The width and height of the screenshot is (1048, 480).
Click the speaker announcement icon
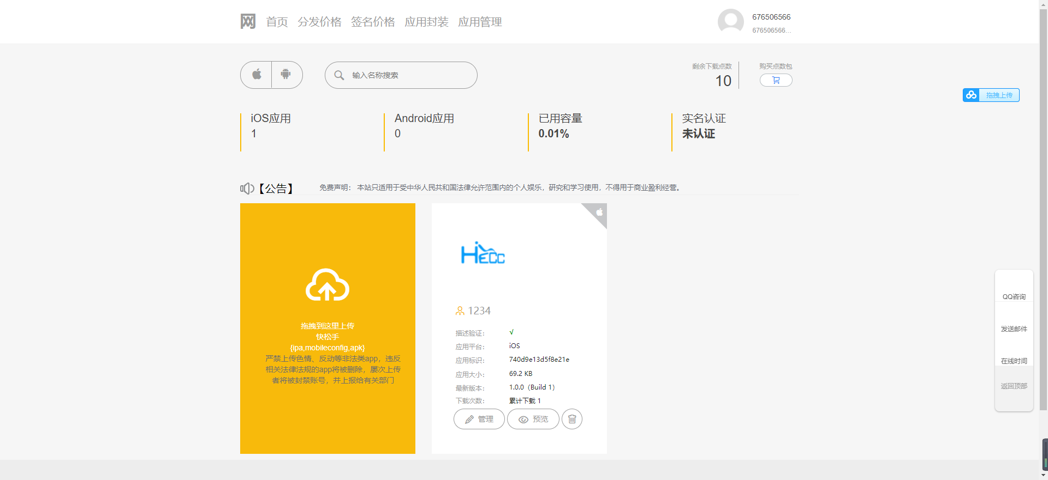[x=247, y=189]
